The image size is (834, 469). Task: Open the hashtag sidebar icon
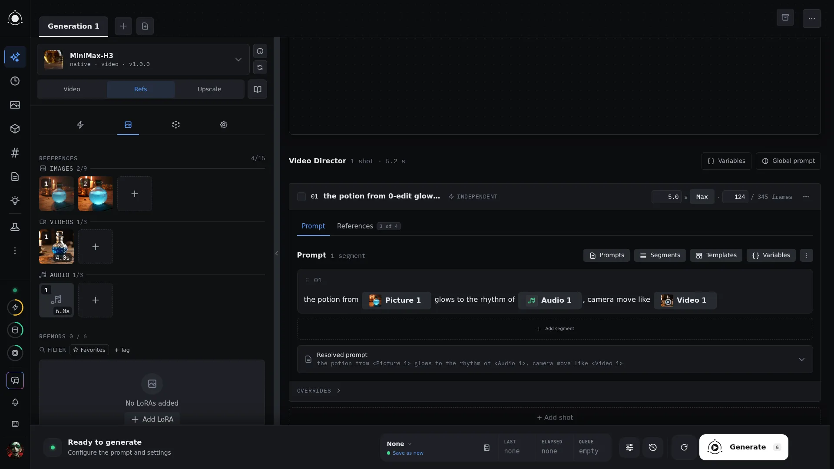15,153
